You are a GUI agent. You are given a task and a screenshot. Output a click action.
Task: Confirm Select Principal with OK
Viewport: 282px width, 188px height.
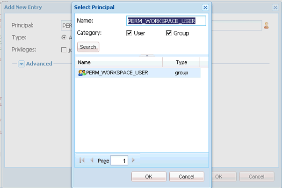(x=149, y=176)
